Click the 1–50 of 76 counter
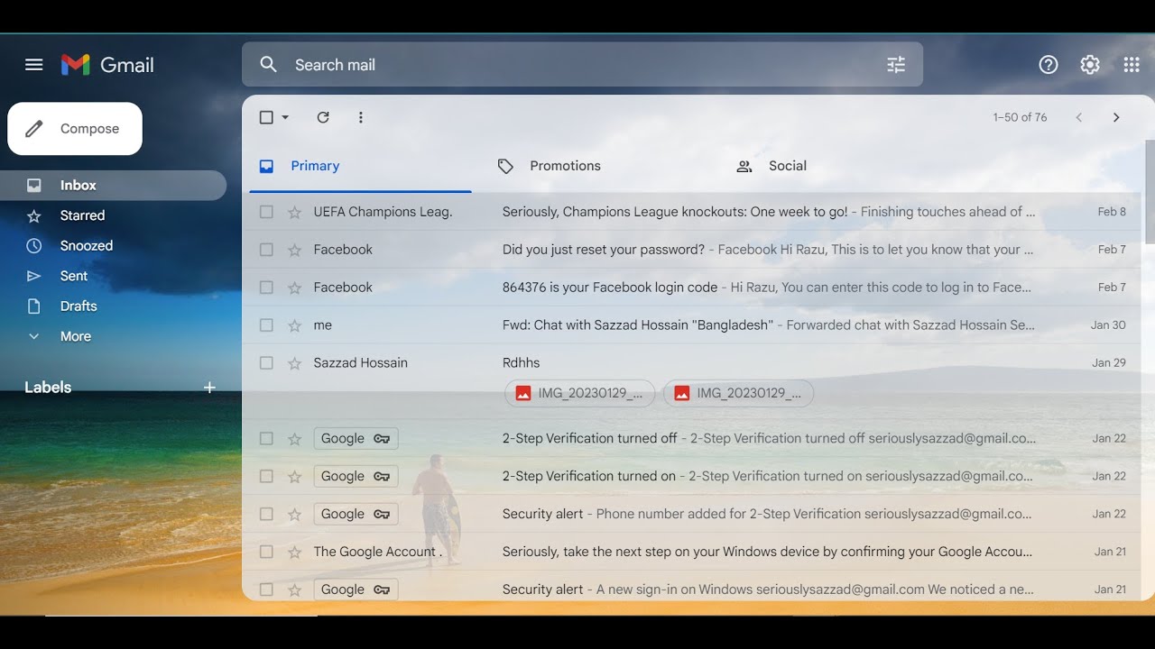 click(x=1020, y=117)
